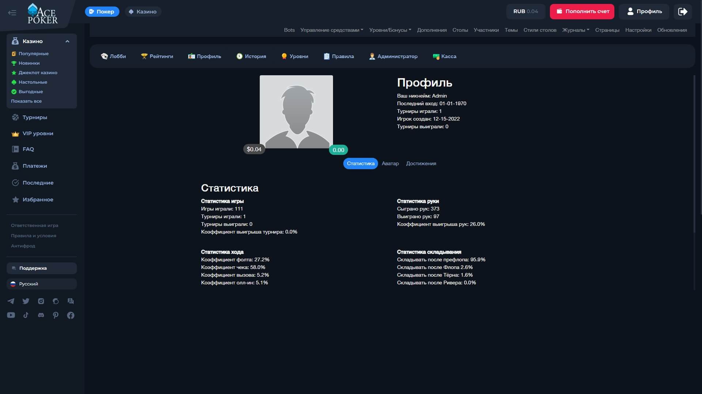Open the Столы admin menu item

[460, 30]
